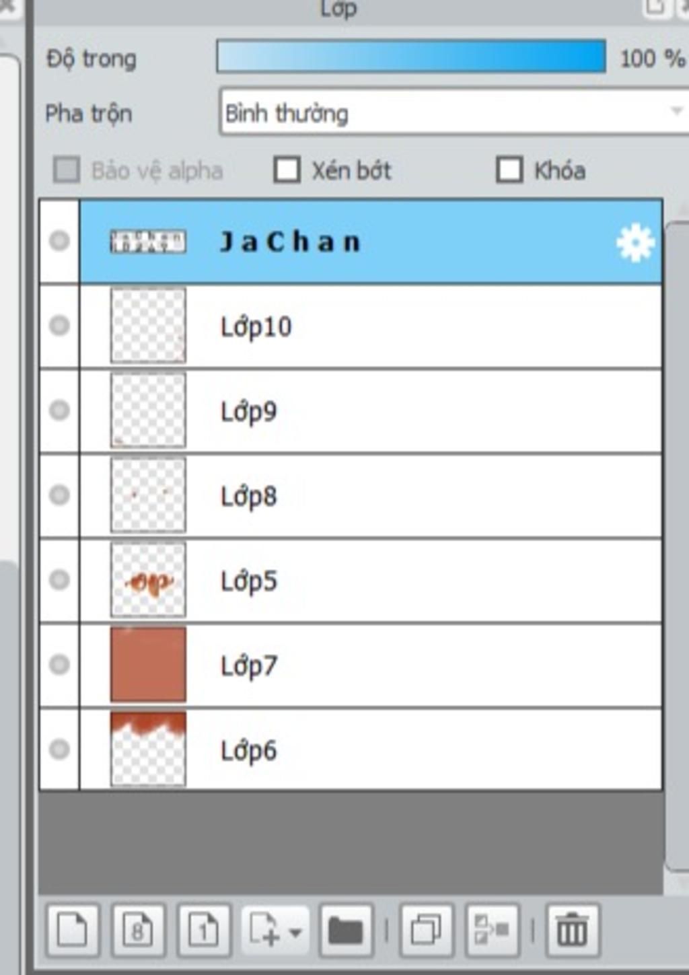Viewport: 689px width, 975px height.
Task: Click the layer list vertical scrollbar
Action: pos(677,545)
